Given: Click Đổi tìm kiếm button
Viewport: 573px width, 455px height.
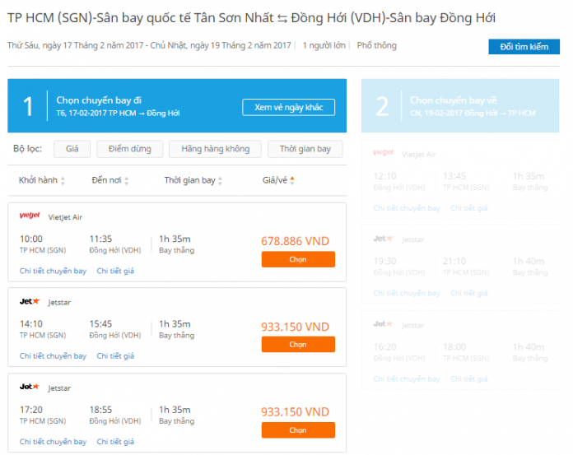Looking at the screenshot, I should click(x=524, y=47).
